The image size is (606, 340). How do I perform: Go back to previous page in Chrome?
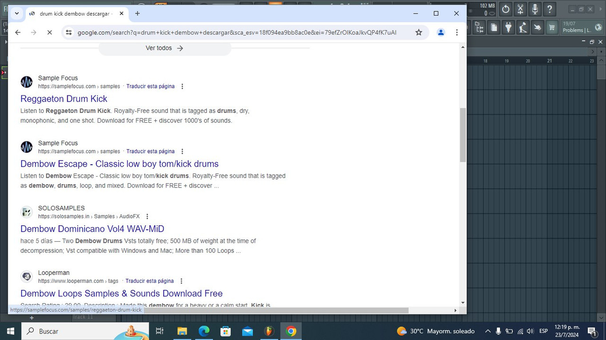(18, 33)
